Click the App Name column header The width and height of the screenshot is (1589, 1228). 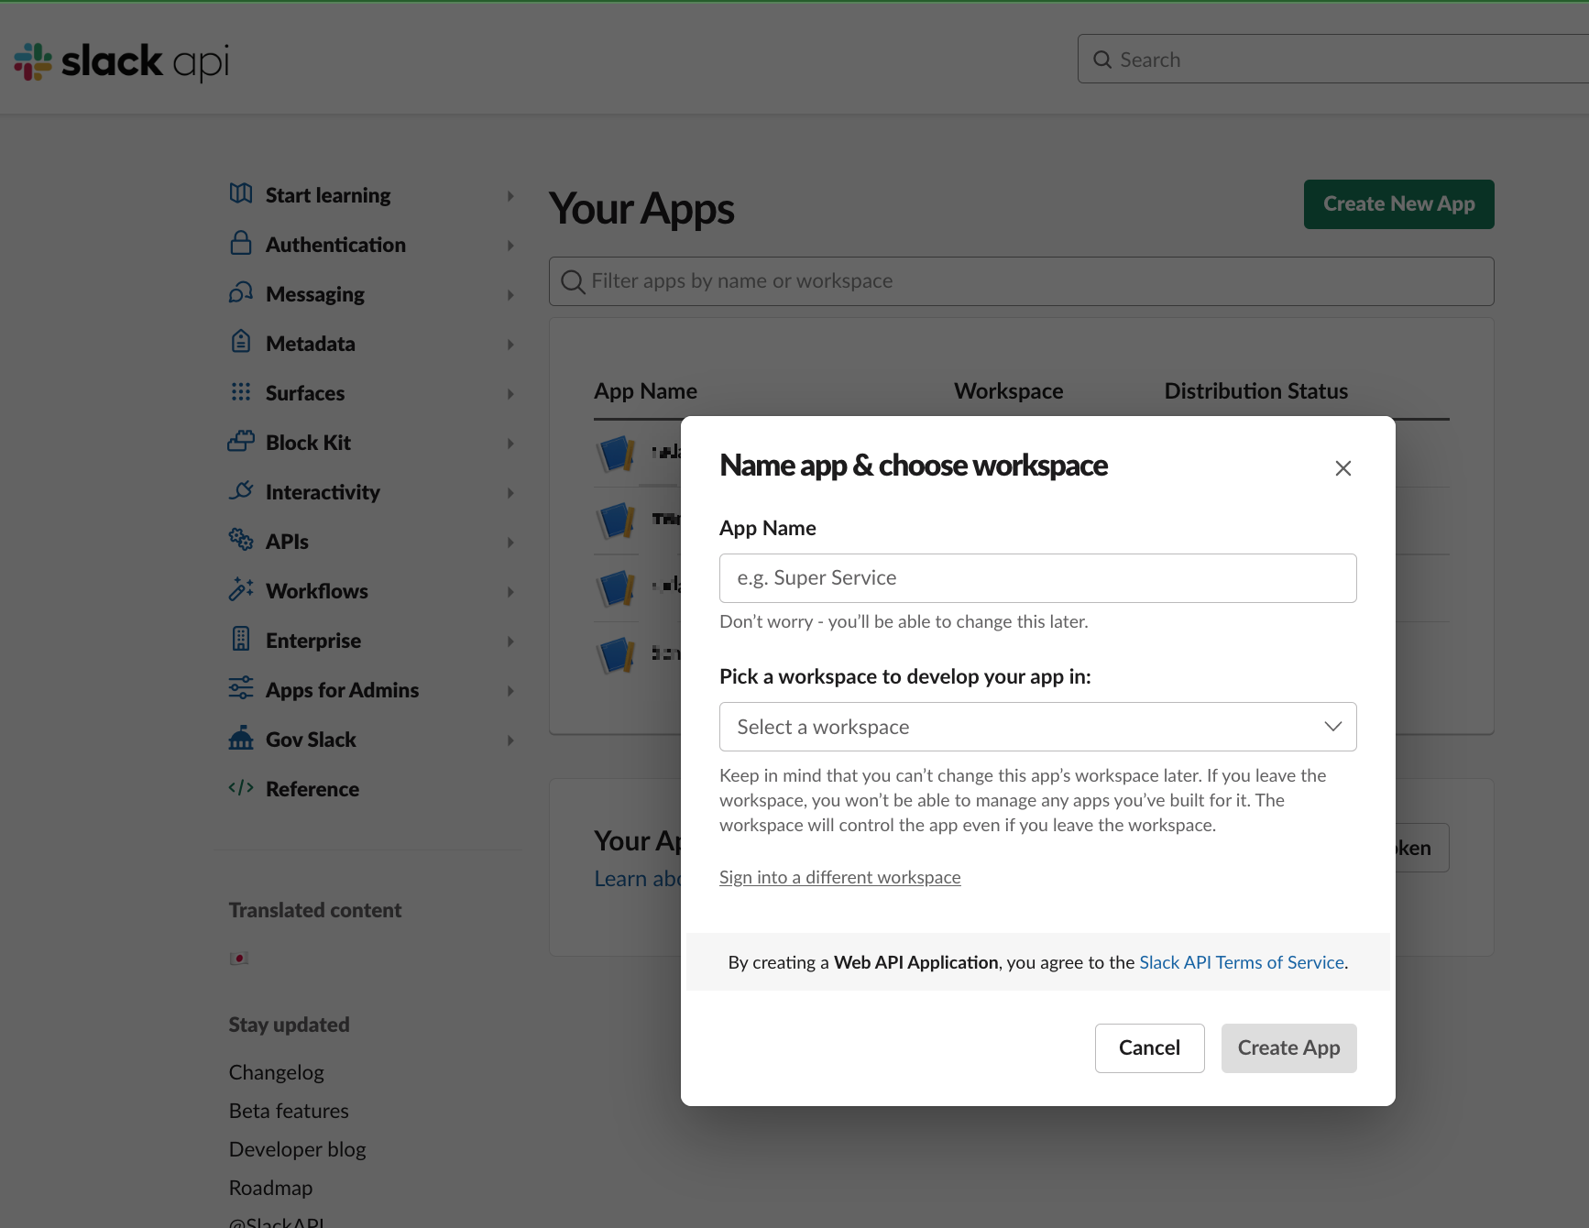point(645,391)
